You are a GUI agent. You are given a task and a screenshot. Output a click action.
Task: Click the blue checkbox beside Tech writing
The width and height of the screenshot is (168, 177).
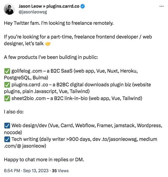[x=7, y=139]
